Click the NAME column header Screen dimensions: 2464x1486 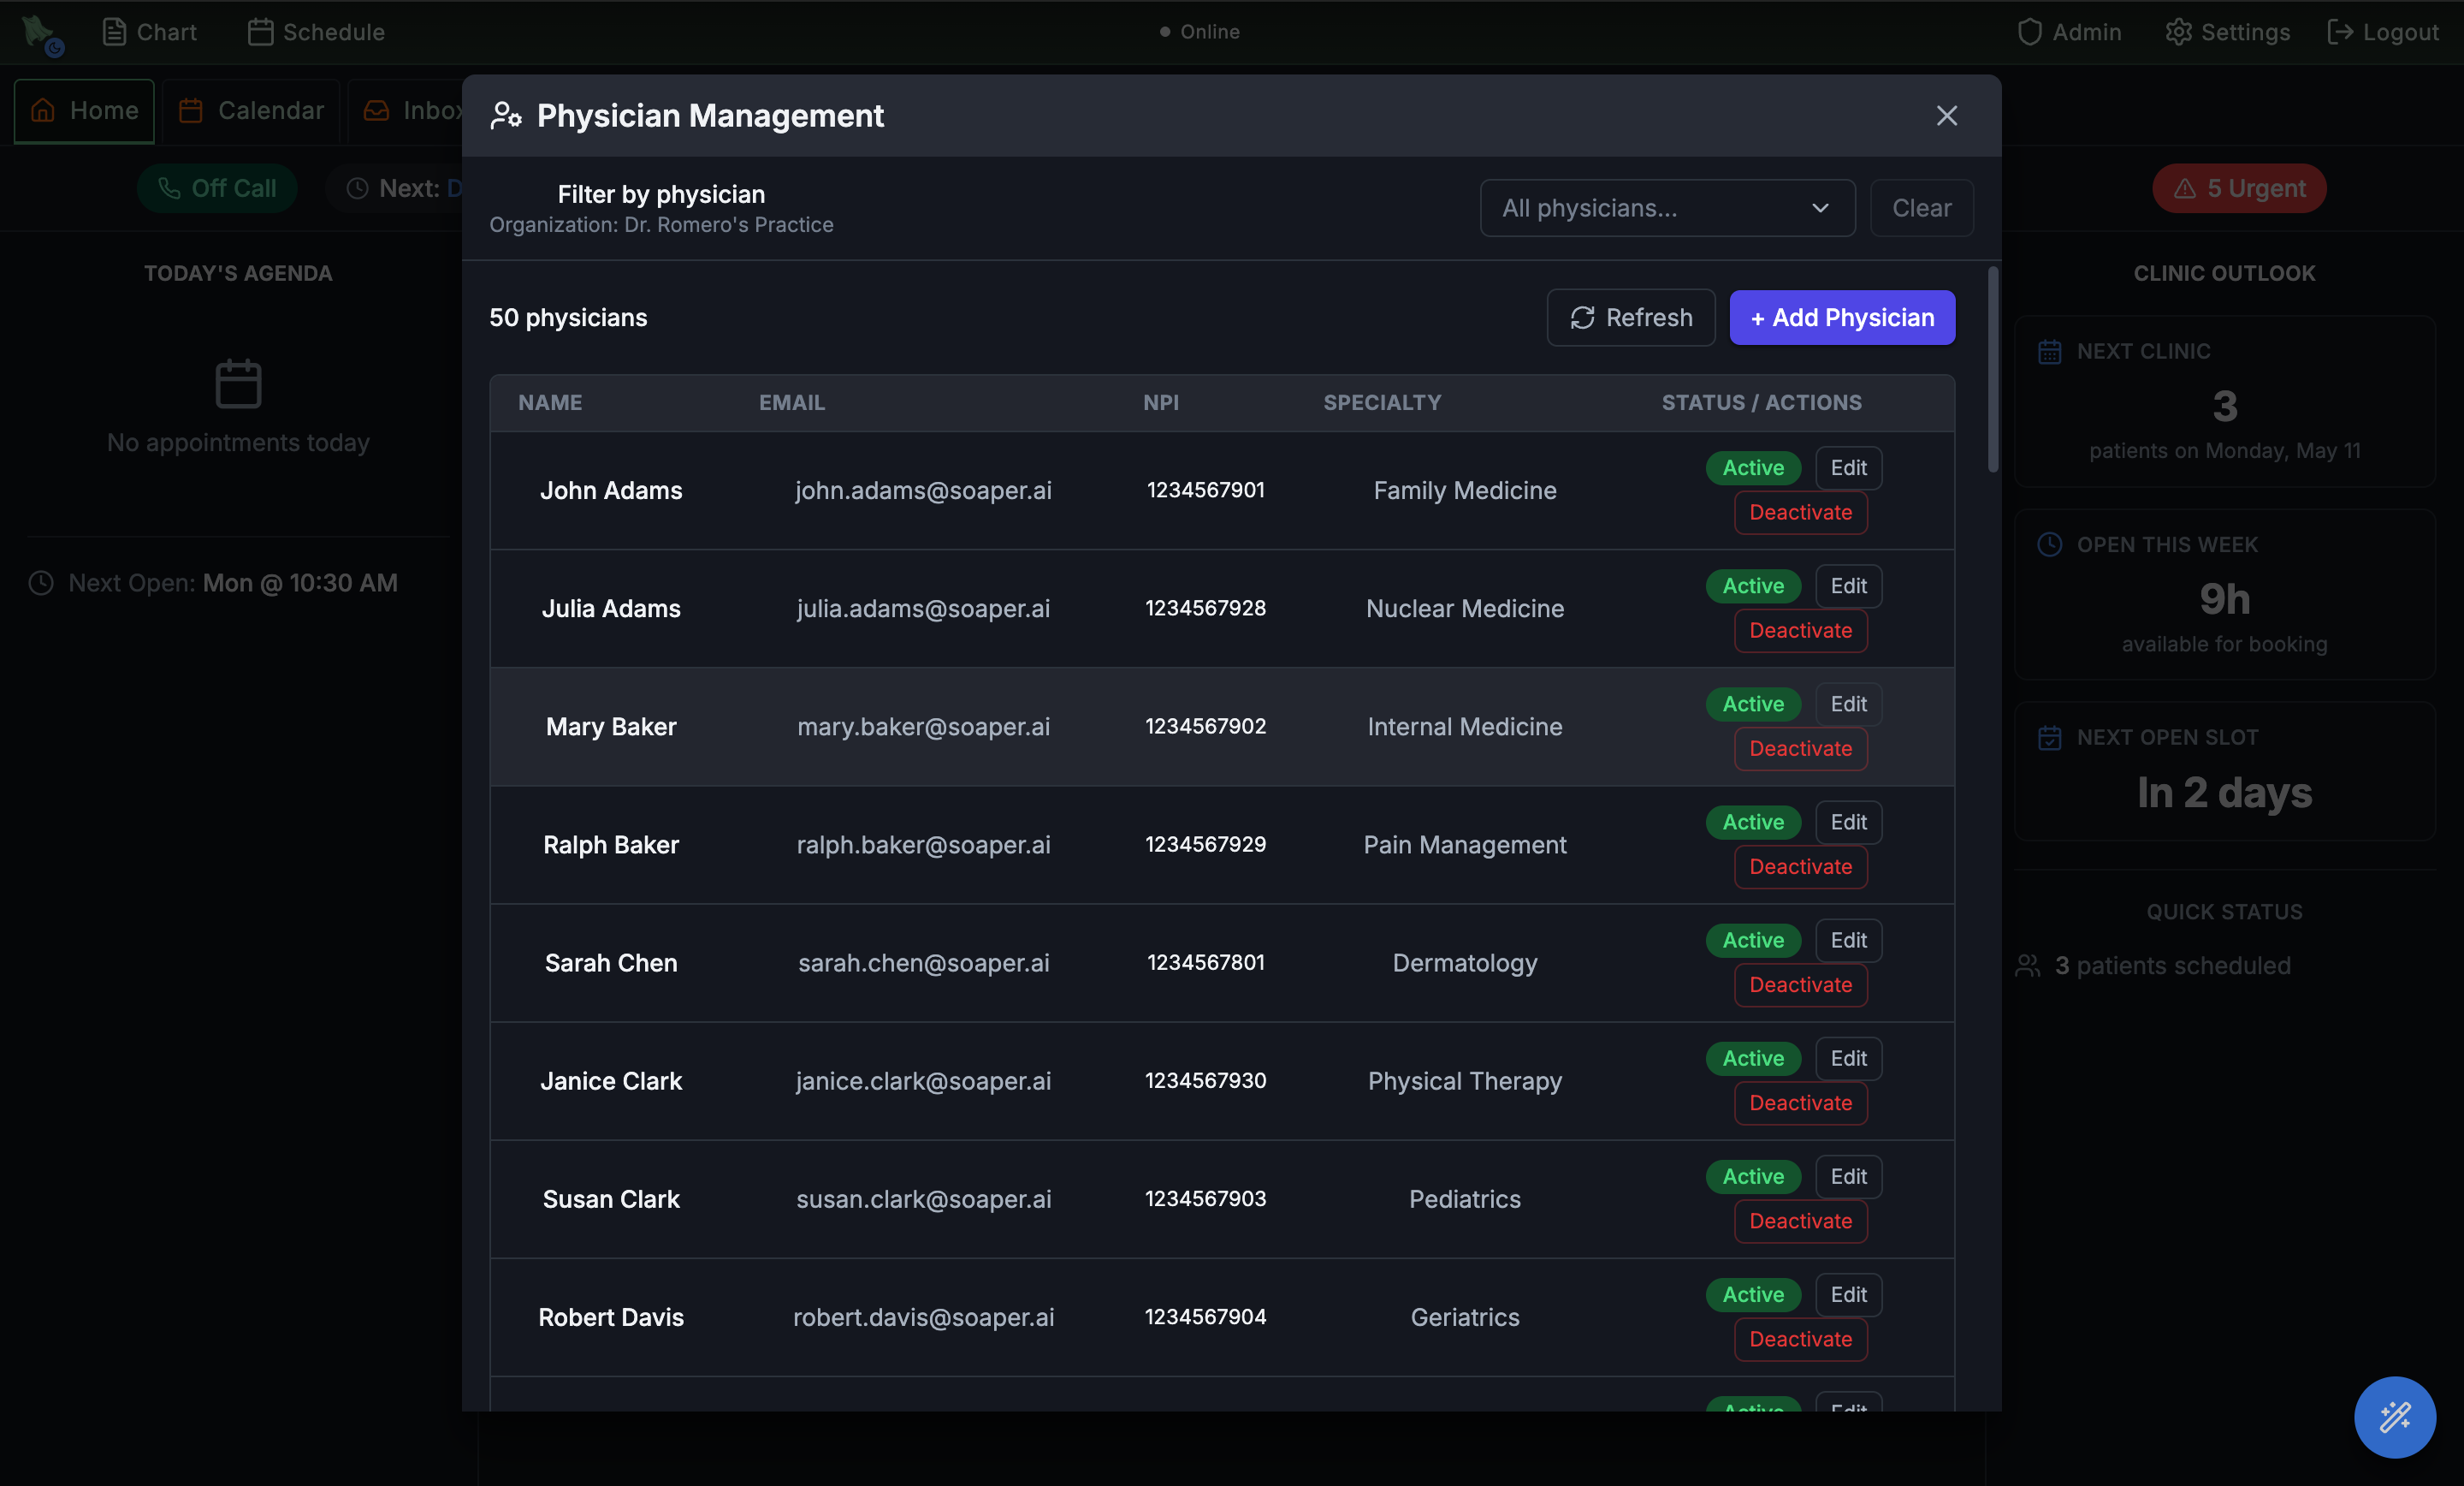point(550,402)
